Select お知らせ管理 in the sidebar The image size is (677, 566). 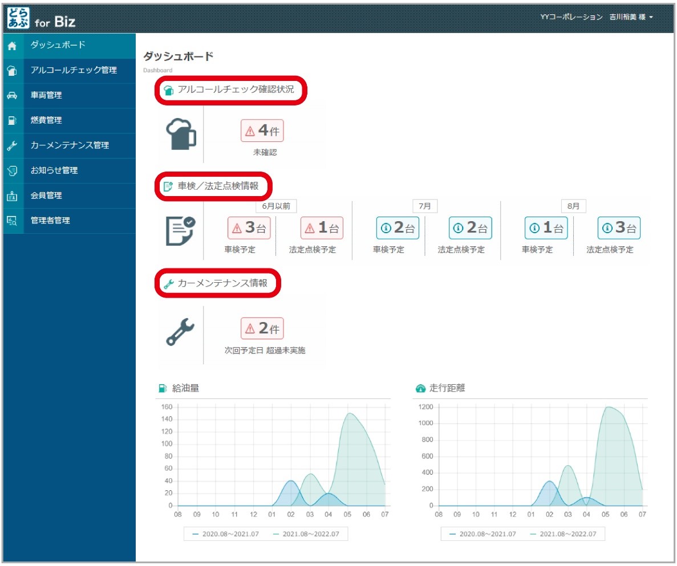[69, 170]
